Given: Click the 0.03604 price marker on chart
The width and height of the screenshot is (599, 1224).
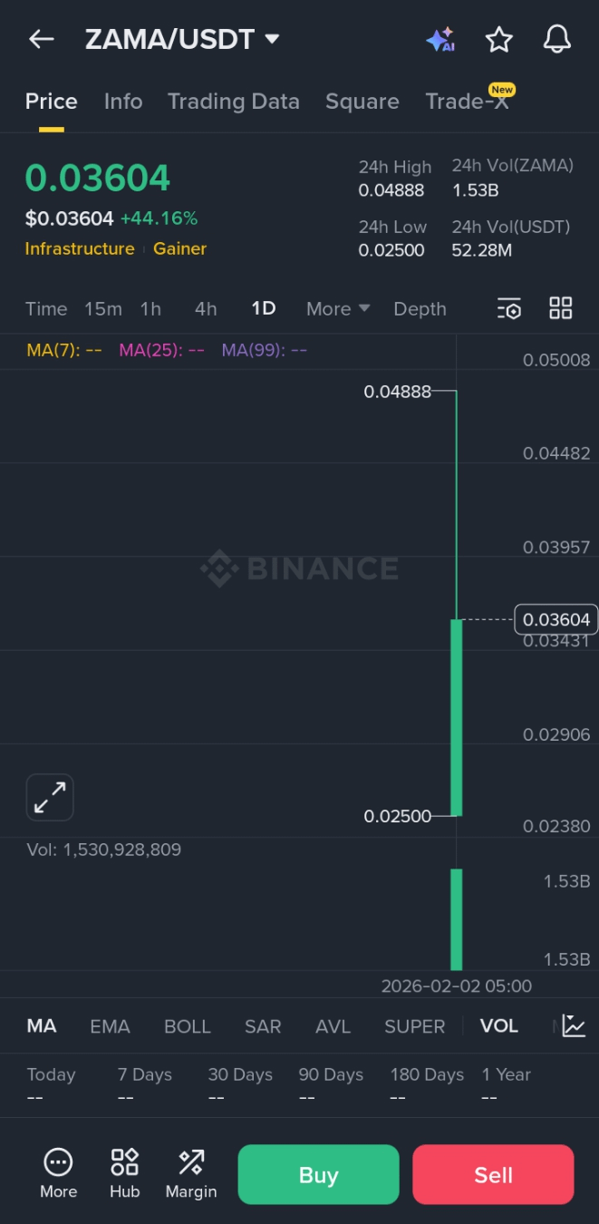Looking at the screenshot, I should tap(556, 619).
